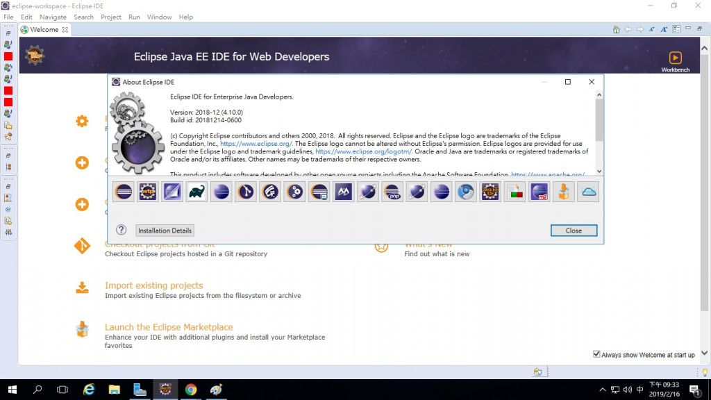Click the Launch Eclipse Marketplace icon on Welcome page

tap(82, 329)
